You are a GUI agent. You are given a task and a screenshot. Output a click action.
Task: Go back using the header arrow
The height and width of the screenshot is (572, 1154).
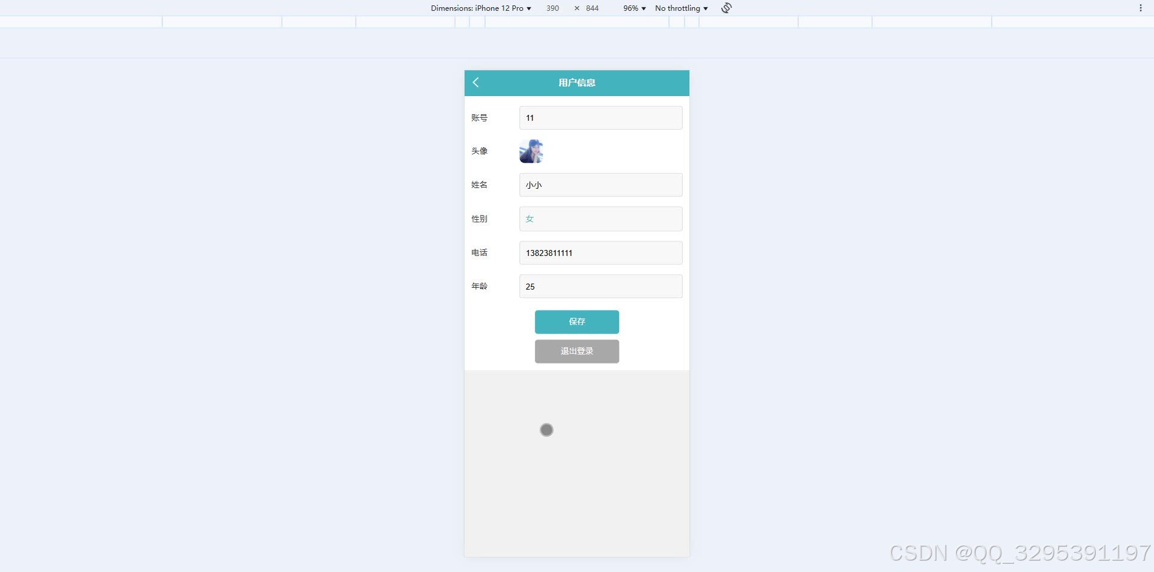(476, 82)
